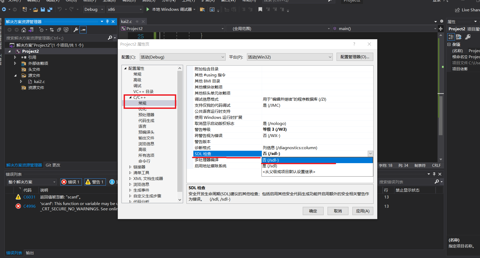480x258 pixels.
Task: Open the 调试(D) menu
Action: [129, 1]
